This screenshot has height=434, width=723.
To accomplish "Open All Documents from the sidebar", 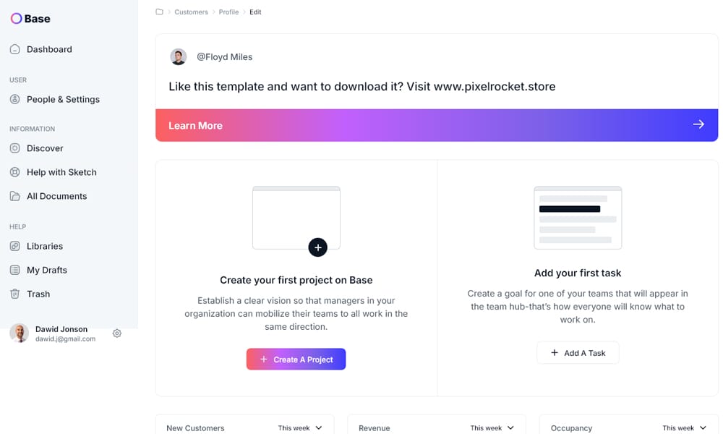I will tap(16, 196).
